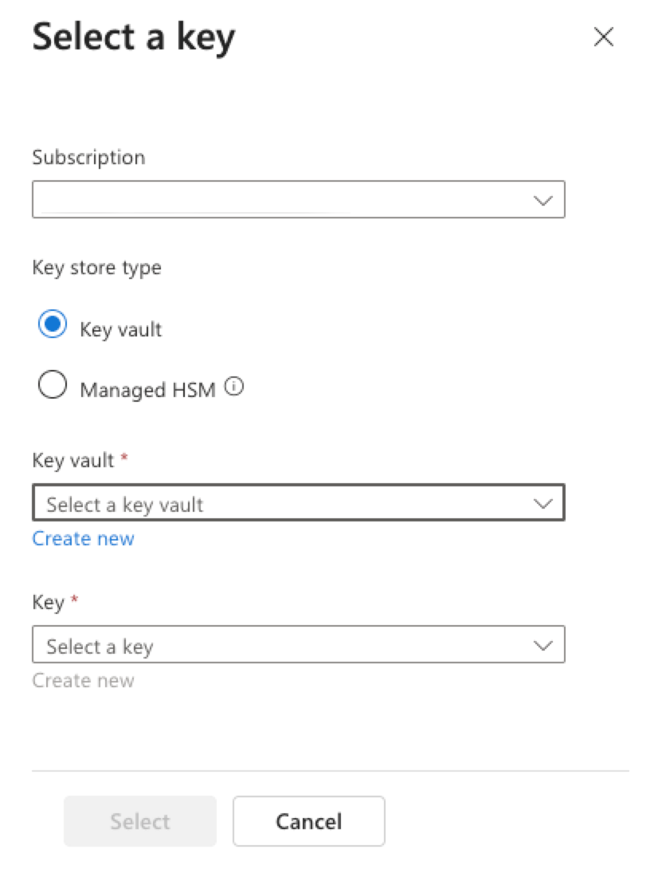Click the 'Key vault' radio label text

[120, 329]
